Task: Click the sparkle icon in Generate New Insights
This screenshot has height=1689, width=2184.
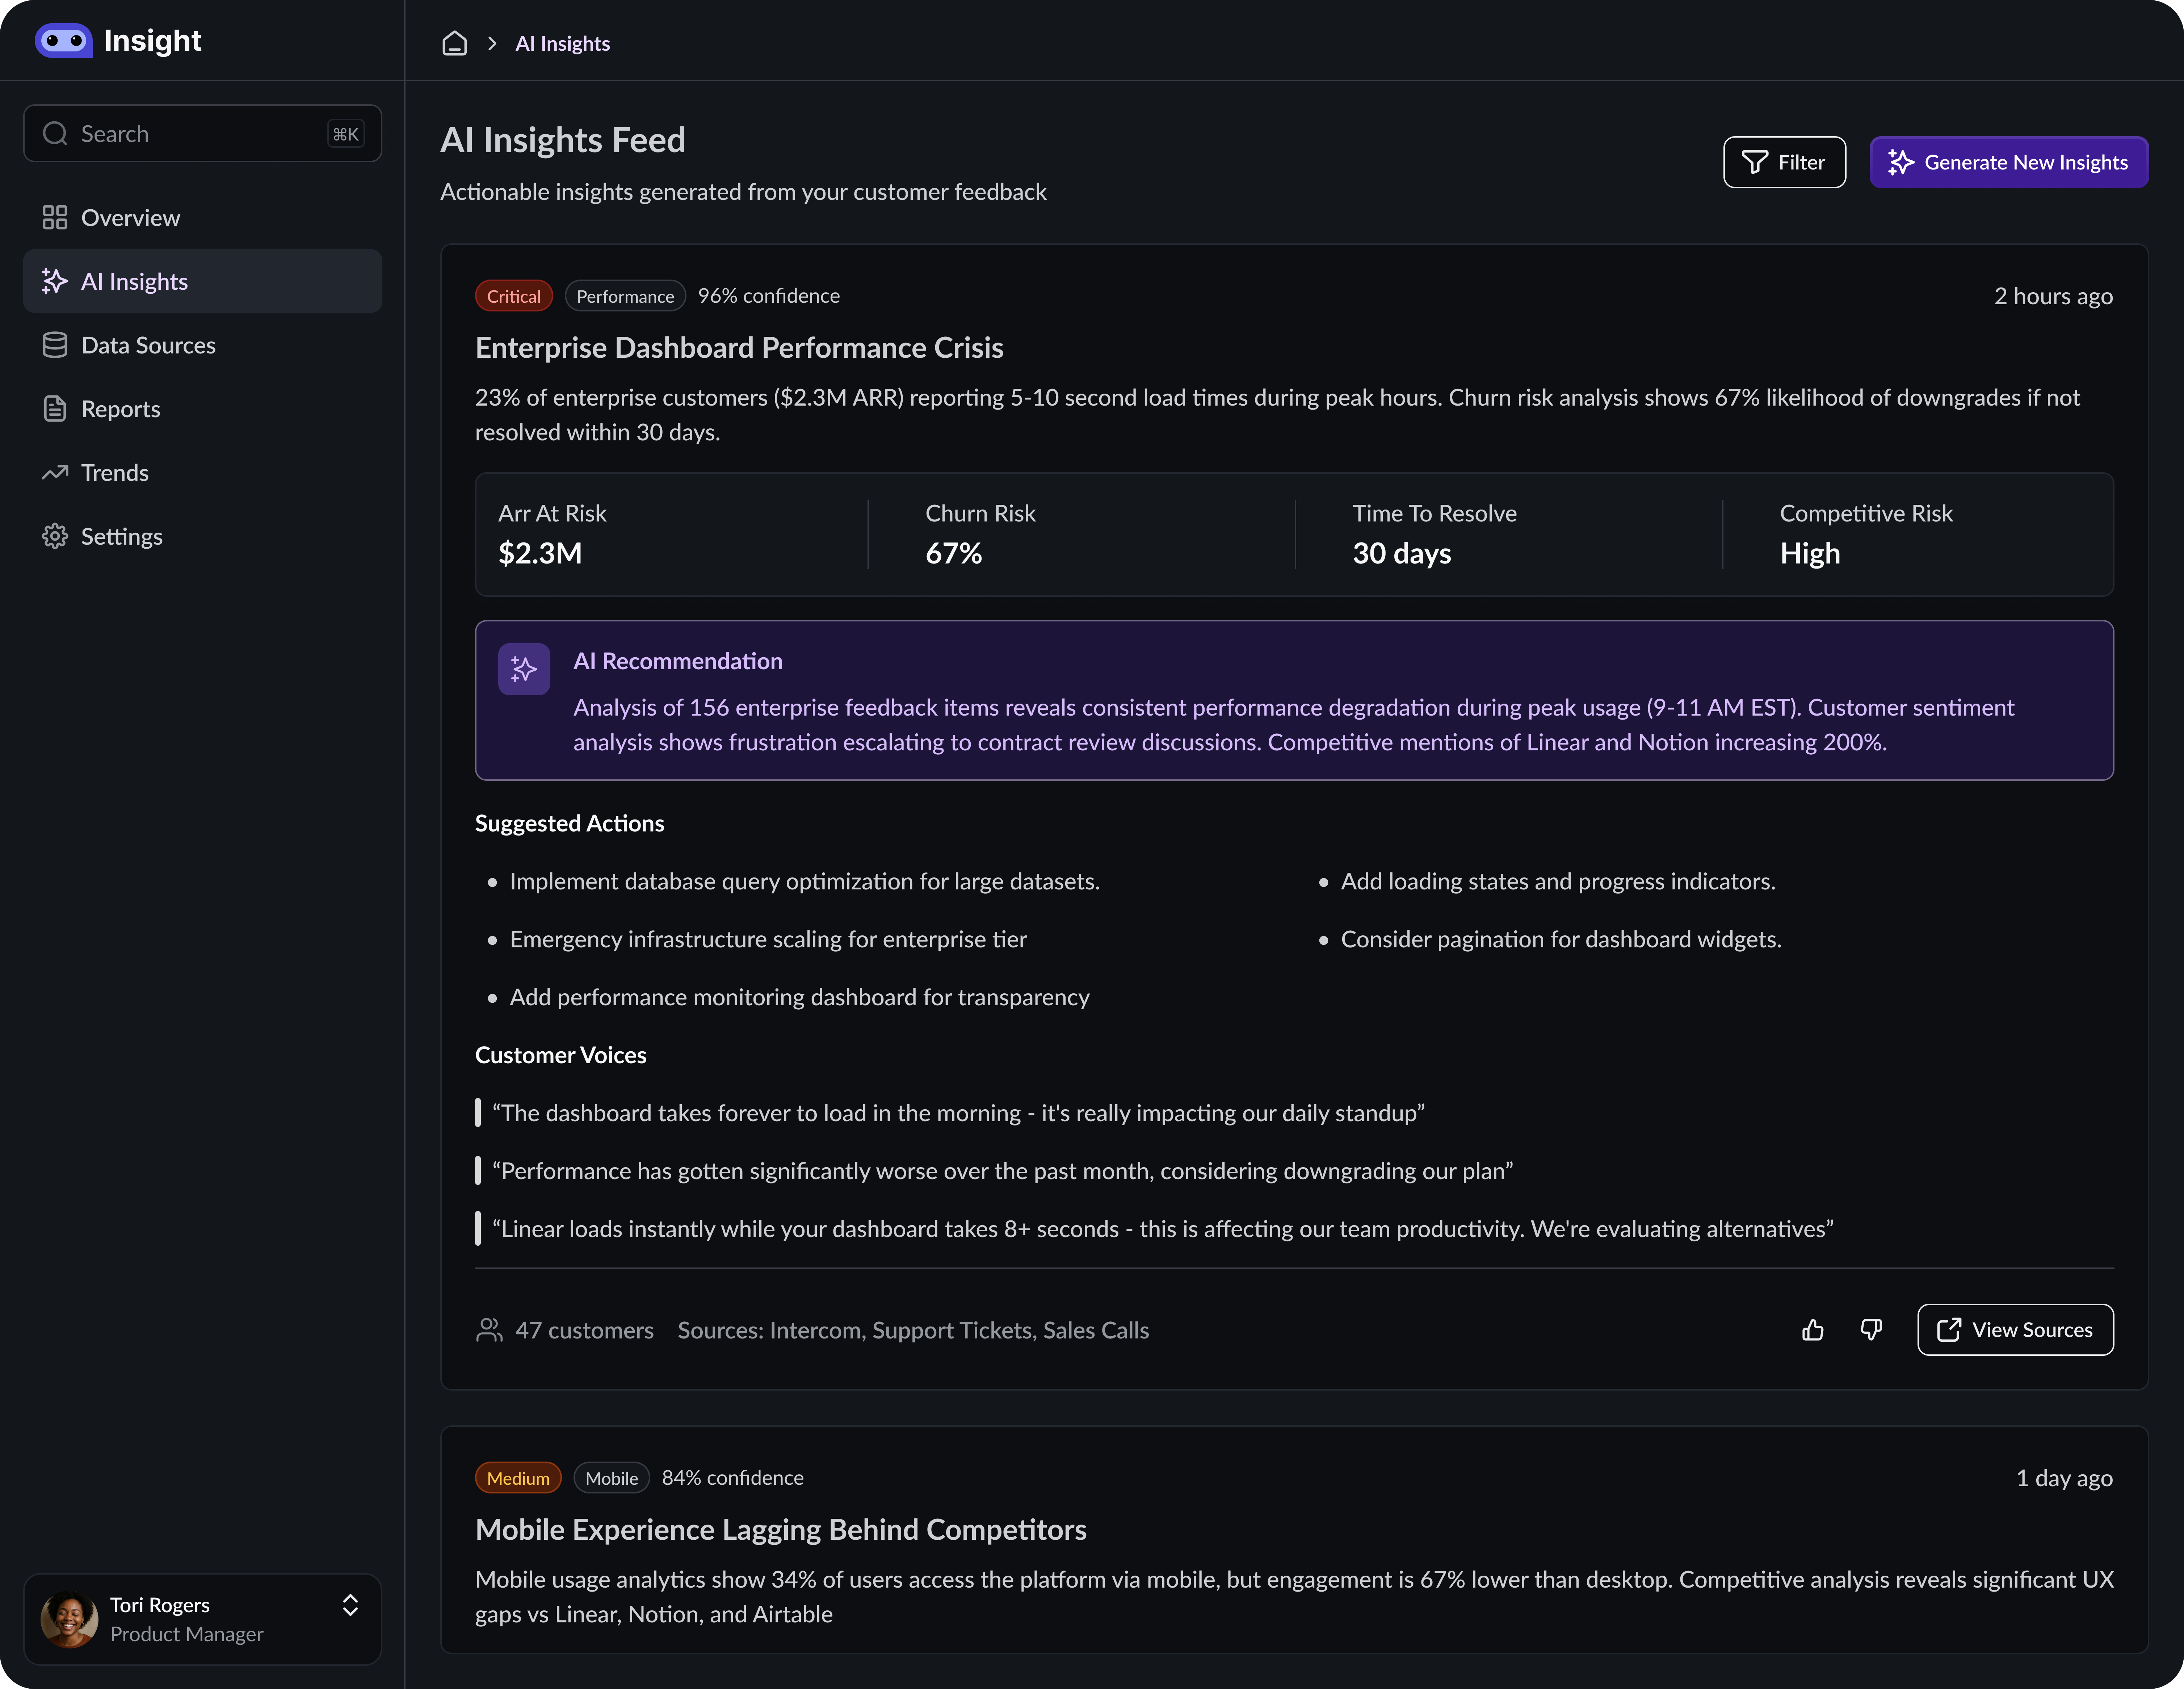Action: [x=1901, y=162]
